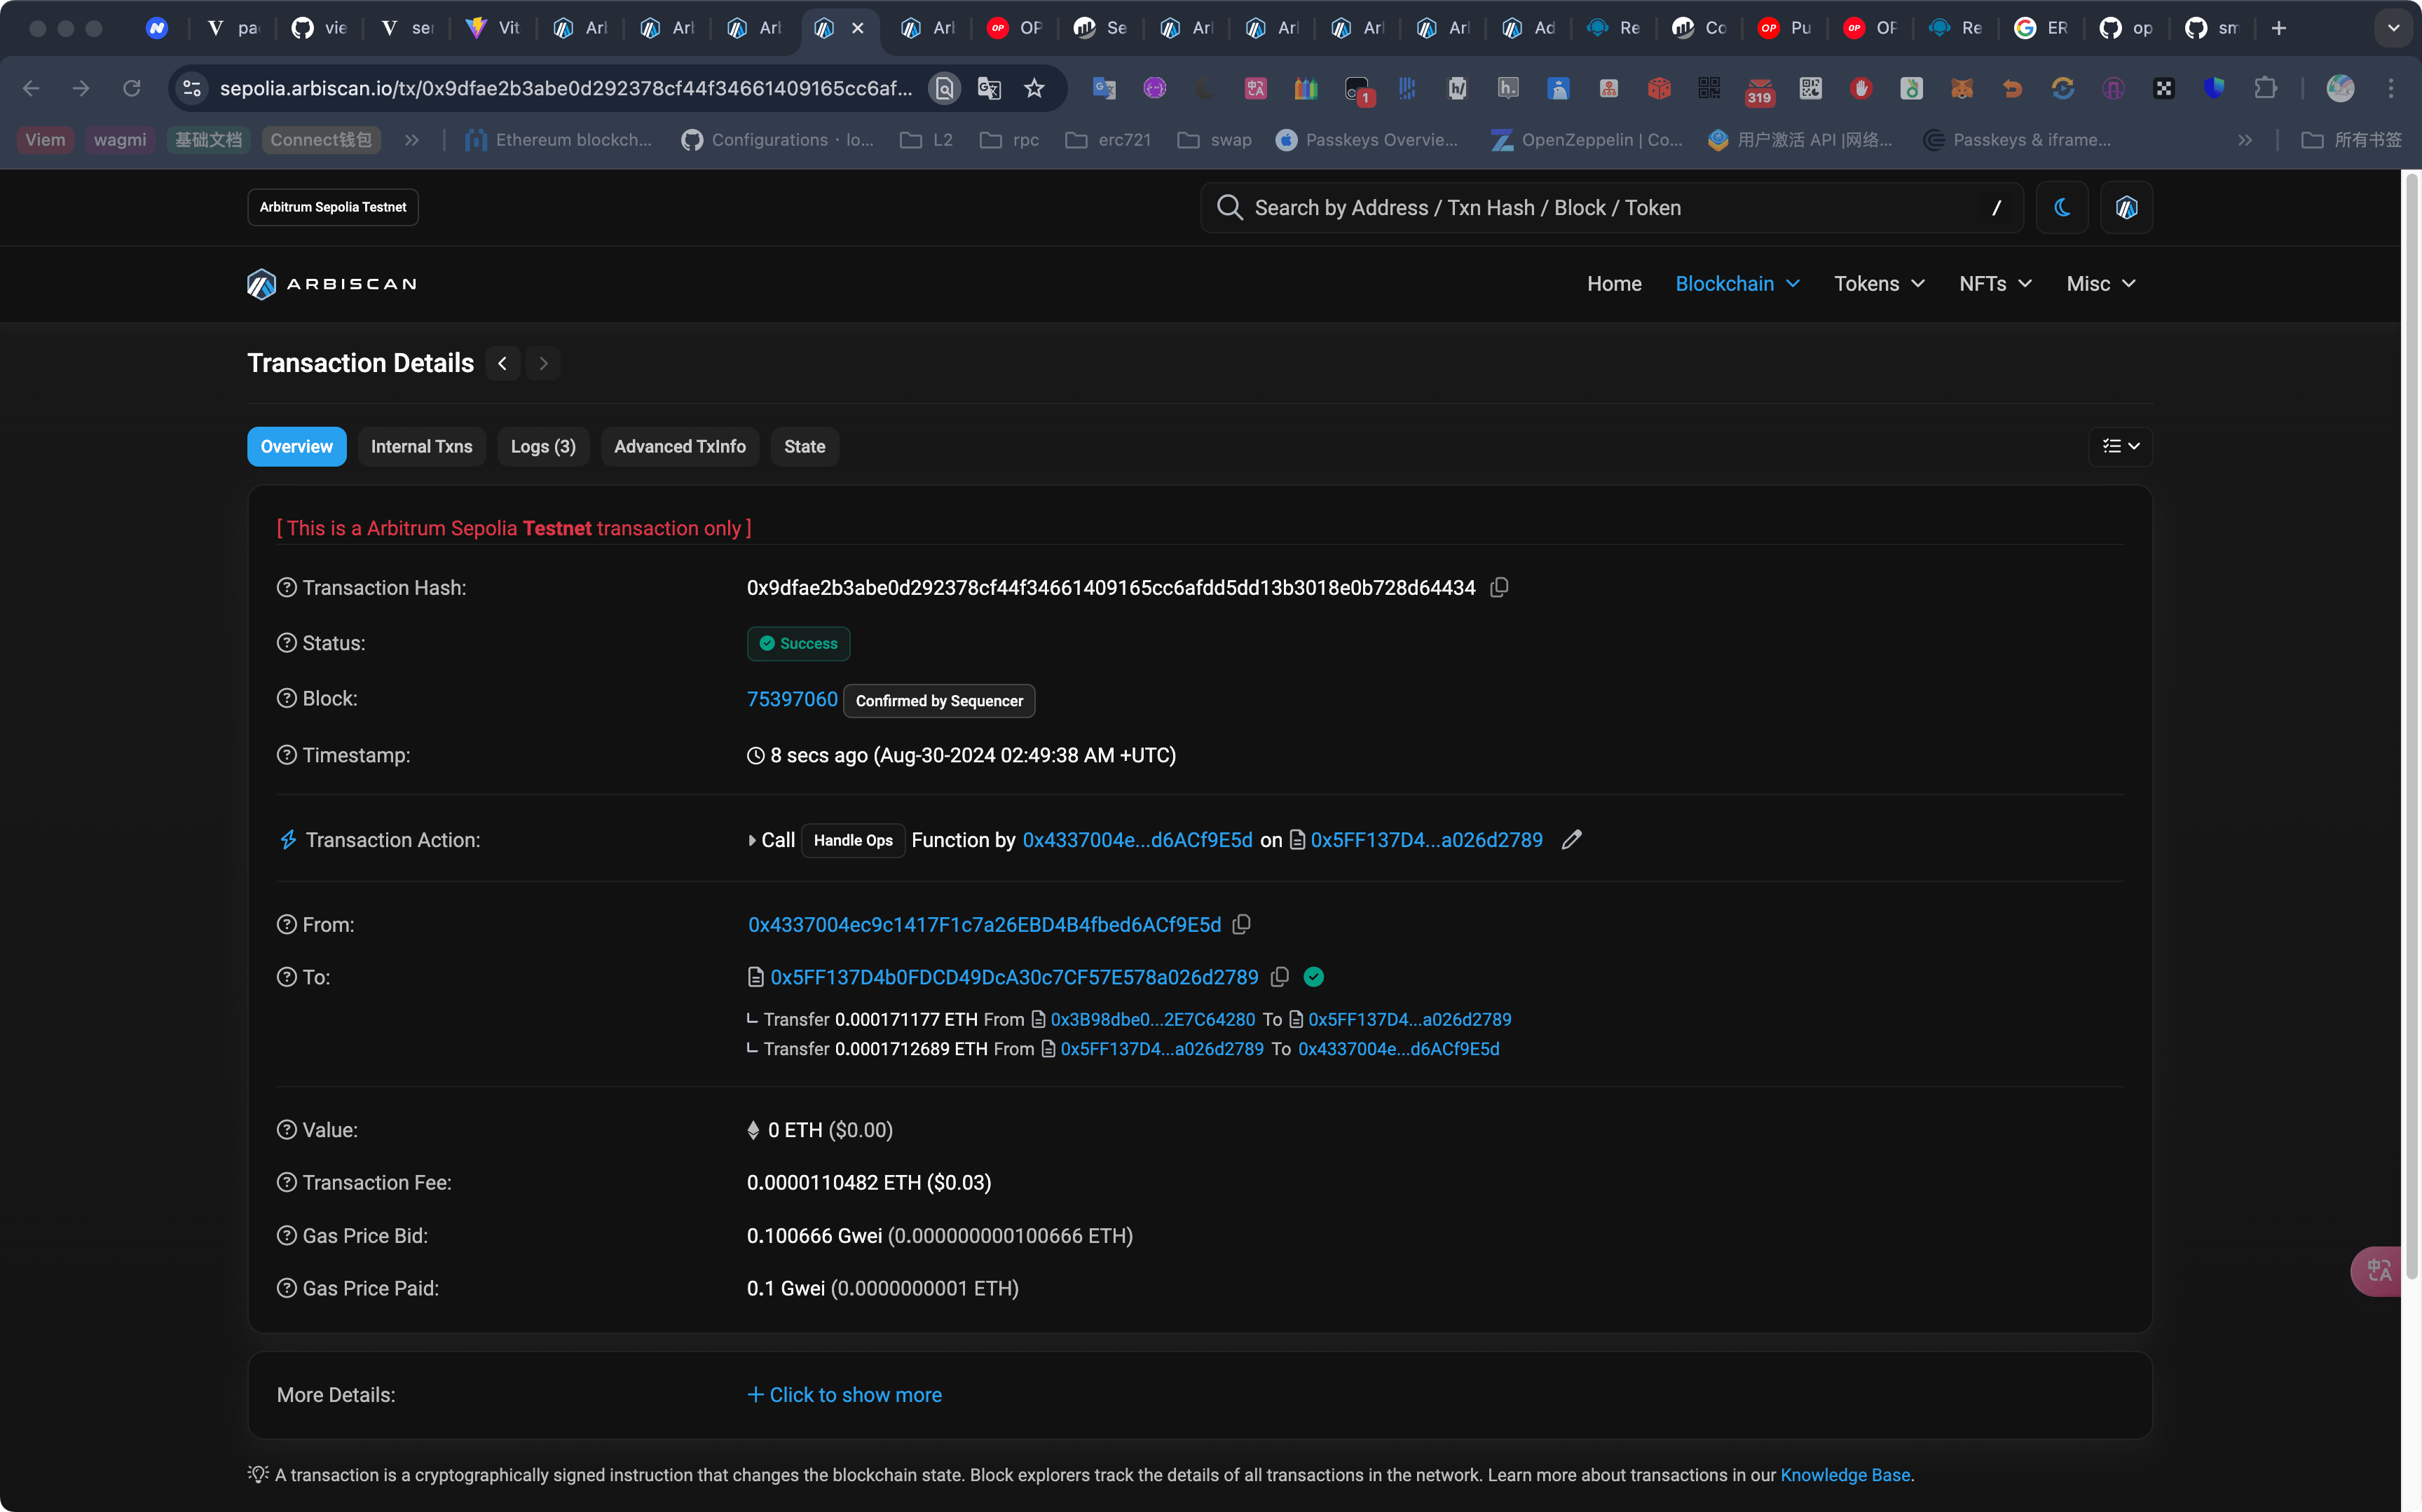
Task: Switch to the Internal Txns tab
Action: pyautogui.click(x=421, y=446)
